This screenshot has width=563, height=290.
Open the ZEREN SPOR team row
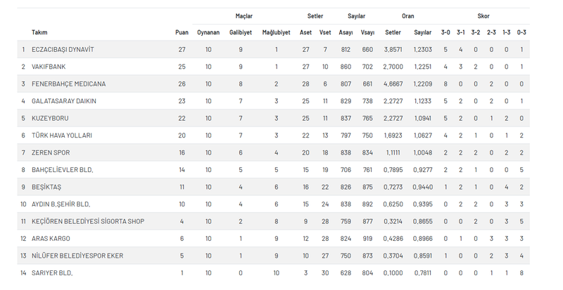pos(51,153)
